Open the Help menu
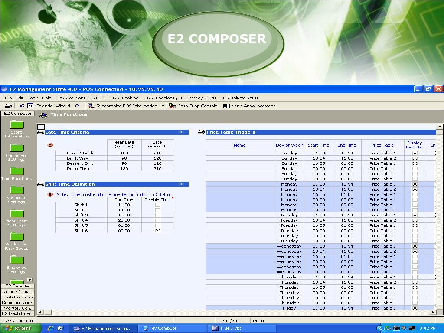Viewport: 444px width, 333px height. 47,98
